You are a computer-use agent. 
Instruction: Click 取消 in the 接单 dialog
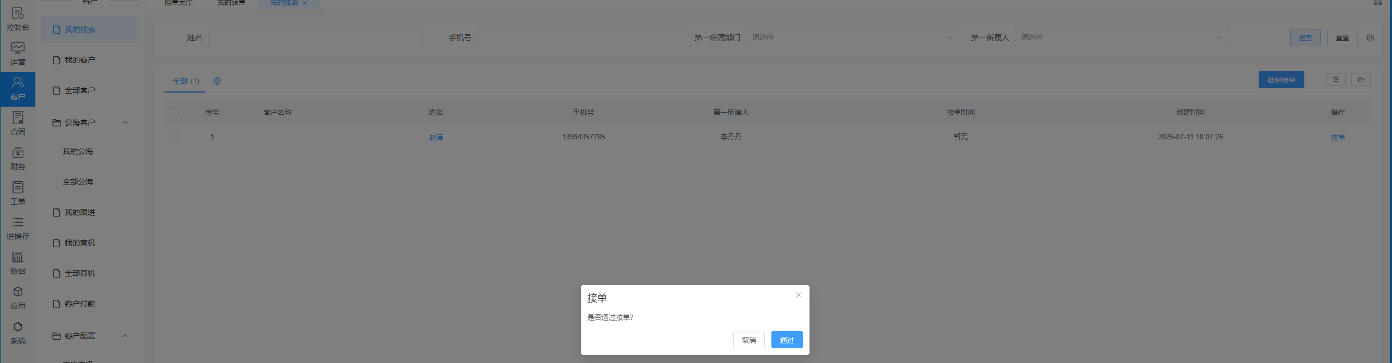coord(749,340)
